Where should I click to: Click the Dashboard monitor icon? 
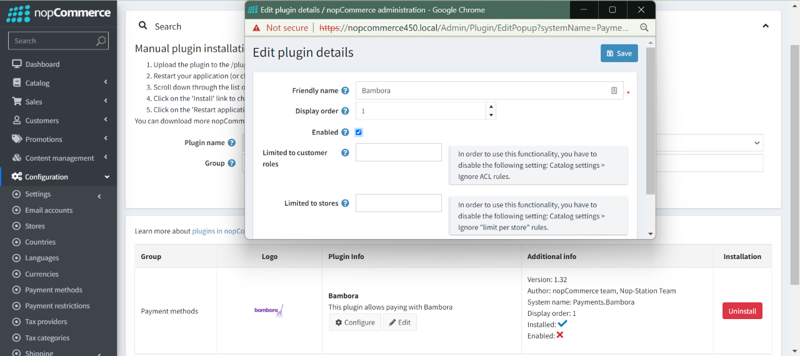pyautogui.click(x=17, y=64)
